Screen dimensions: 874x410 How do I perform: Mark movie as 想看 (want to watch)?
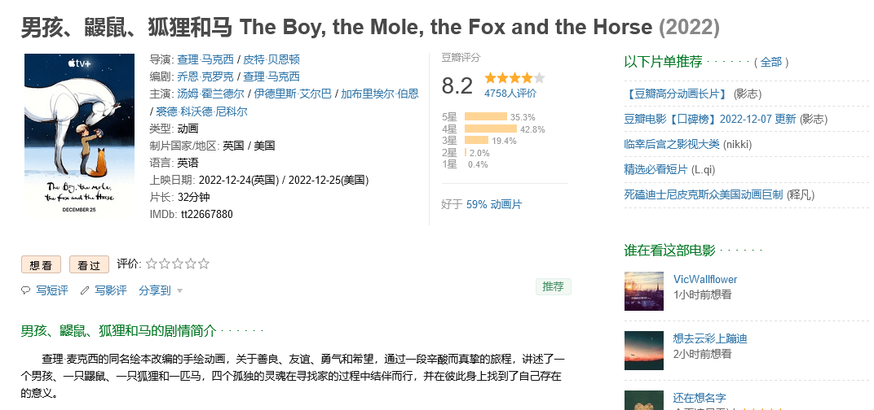41,265
